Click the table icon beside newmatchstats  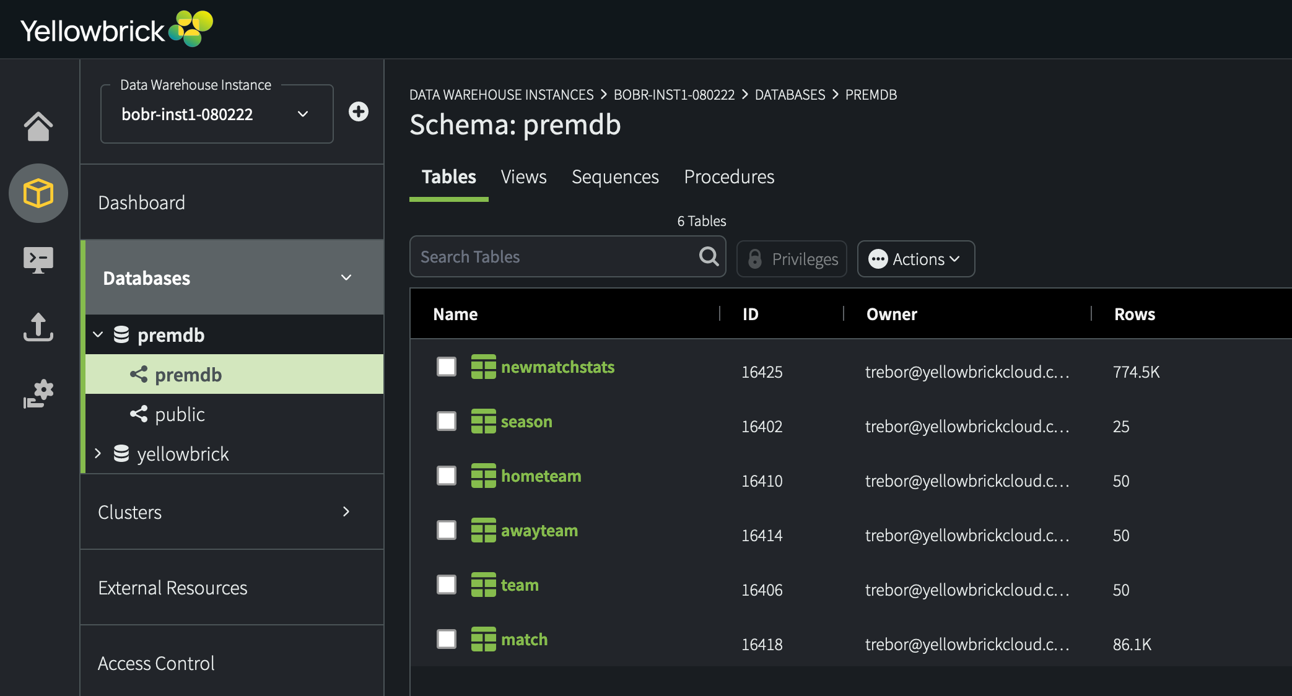tap(483, 367)
